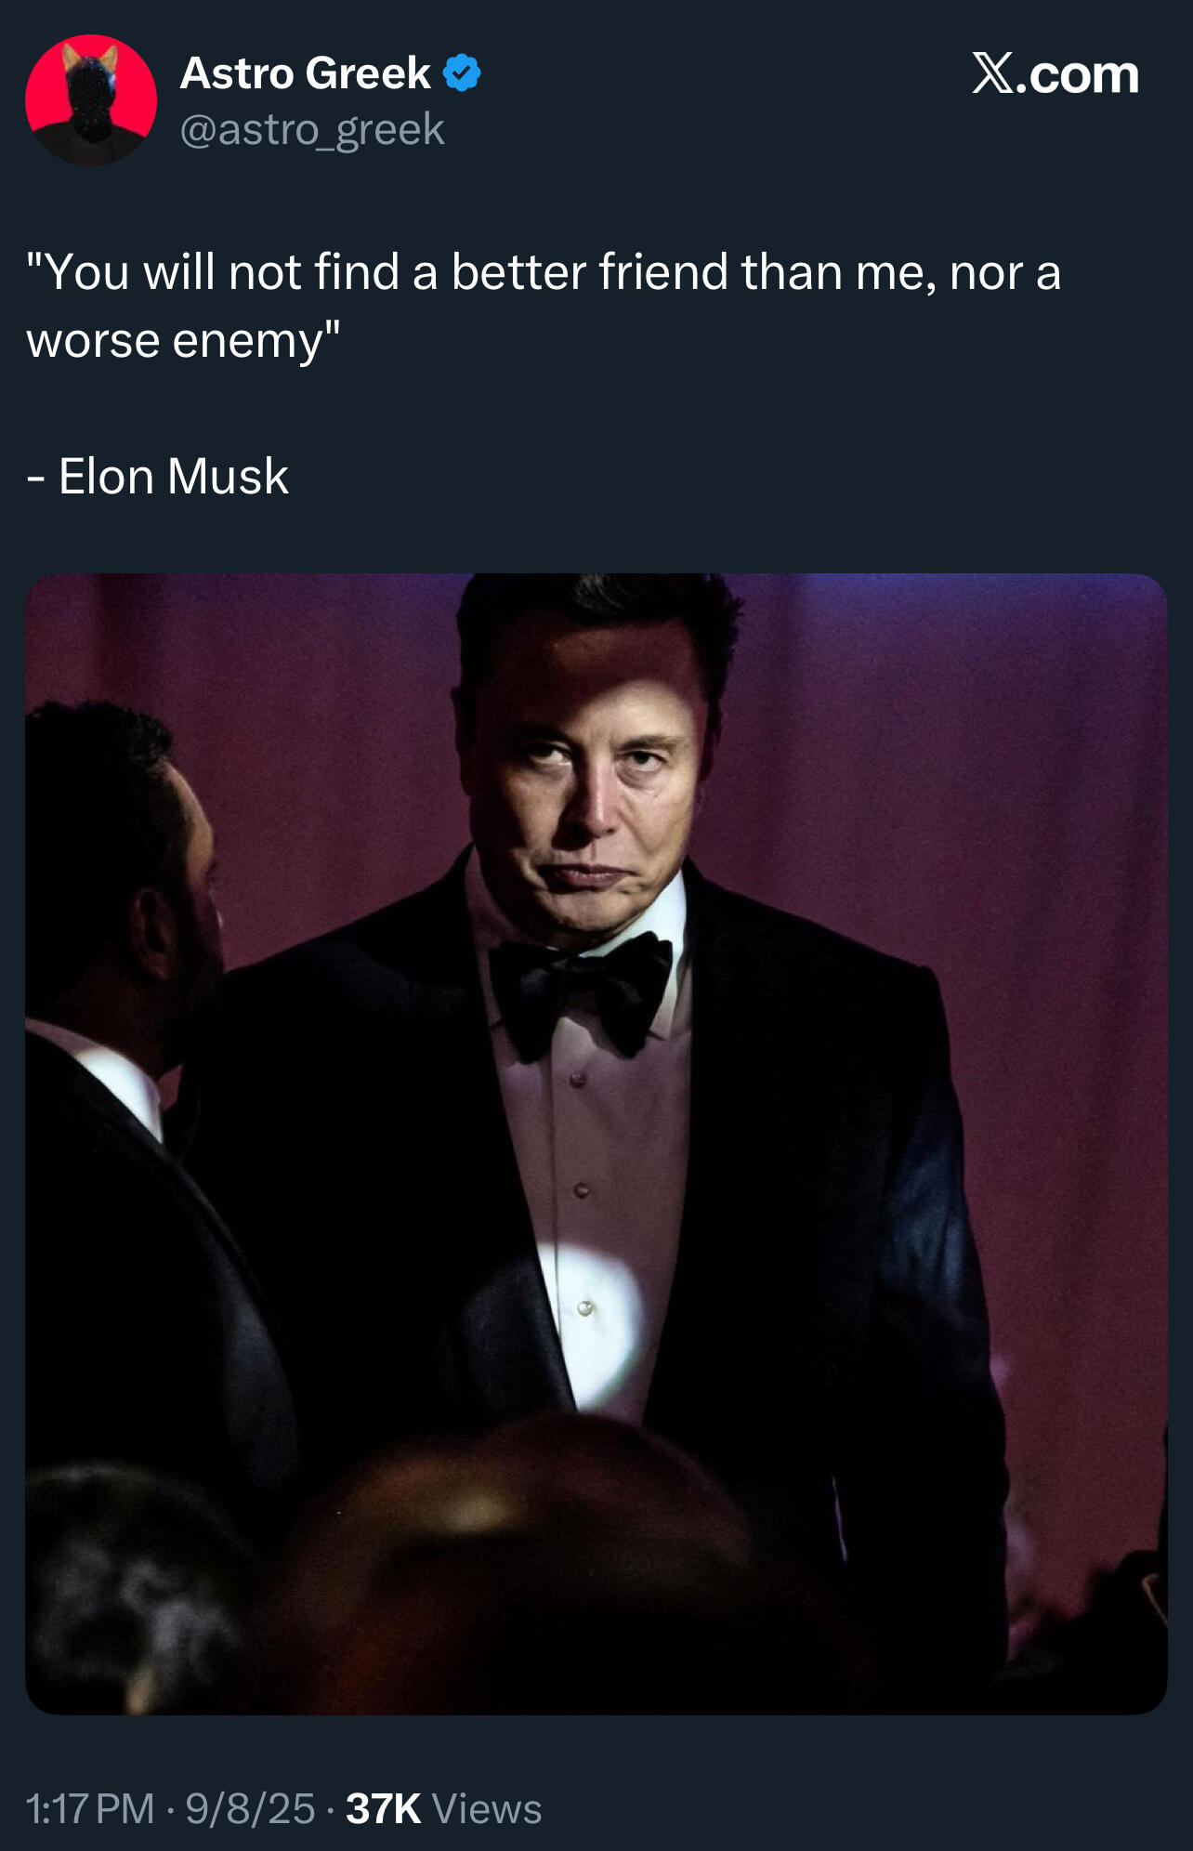Click the word "Musk" in the attribution

[x=229, y=477]
